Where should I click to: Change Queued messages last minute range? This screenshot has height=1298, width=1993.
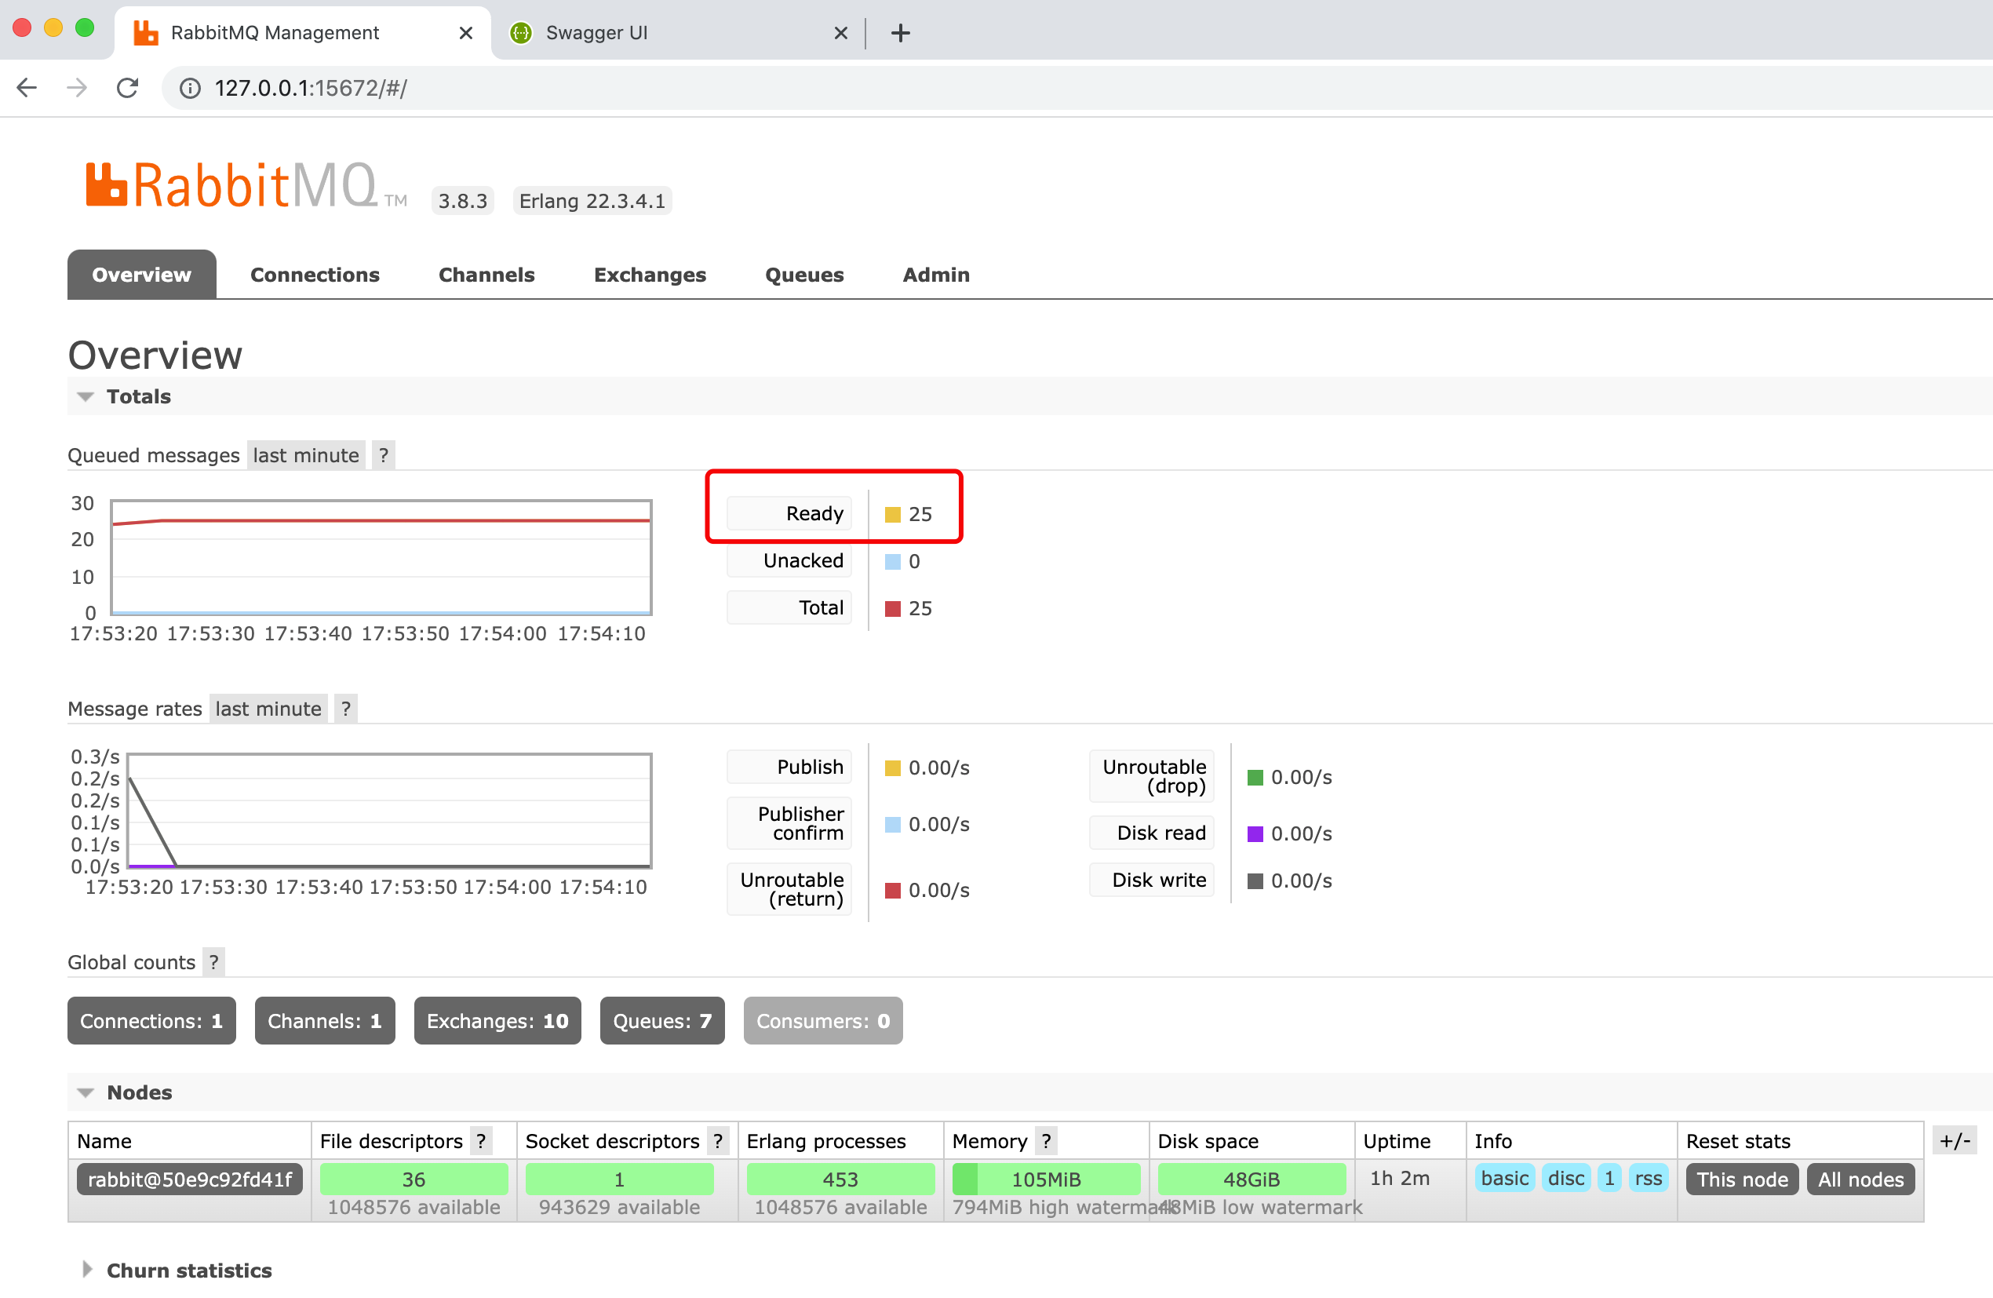306,456
